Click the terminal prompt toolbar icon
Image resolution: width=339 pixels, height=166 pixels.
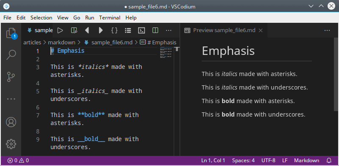tap(142, 30)
